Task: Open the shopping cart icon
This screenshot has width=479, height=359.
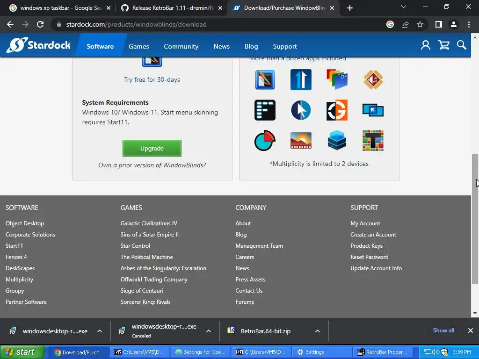Action: [443, 45]
